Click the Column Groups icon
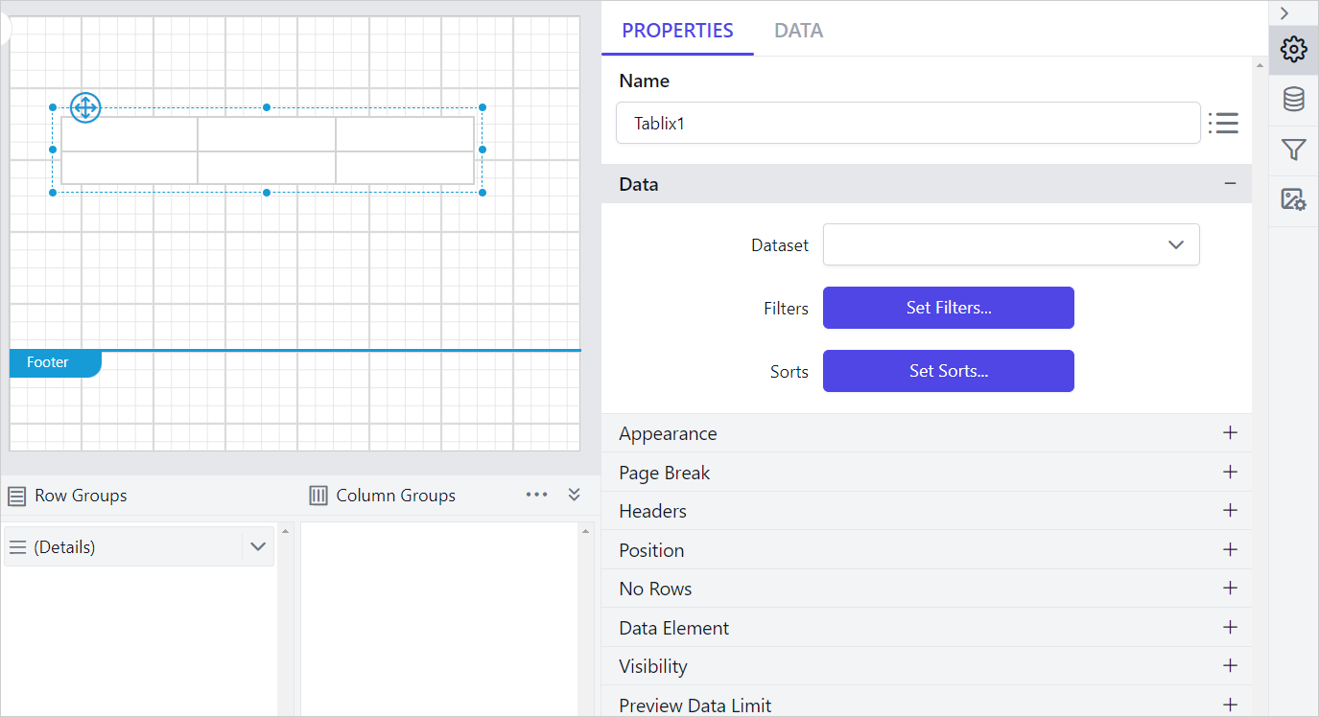Image resolution: width=1319 pixels, height=717 pixels. click(x=318, y=496)
